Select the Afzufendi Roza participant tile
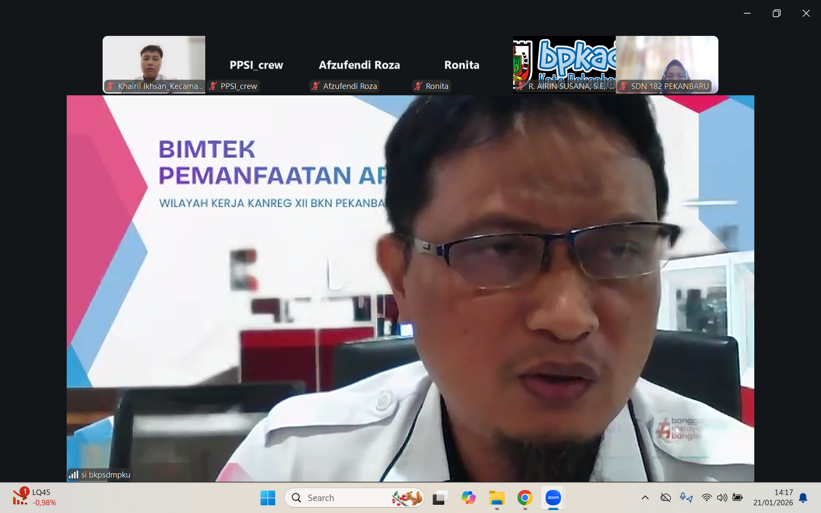 359,65
